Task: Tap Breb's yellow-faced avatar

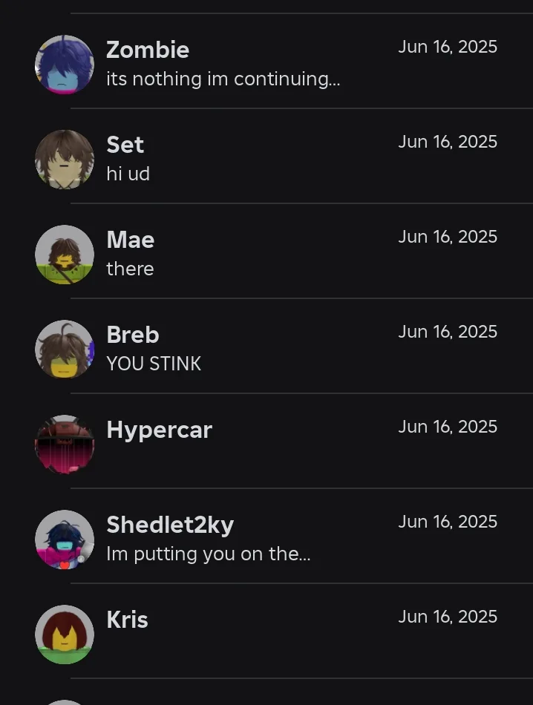Action: coord(65,350)
